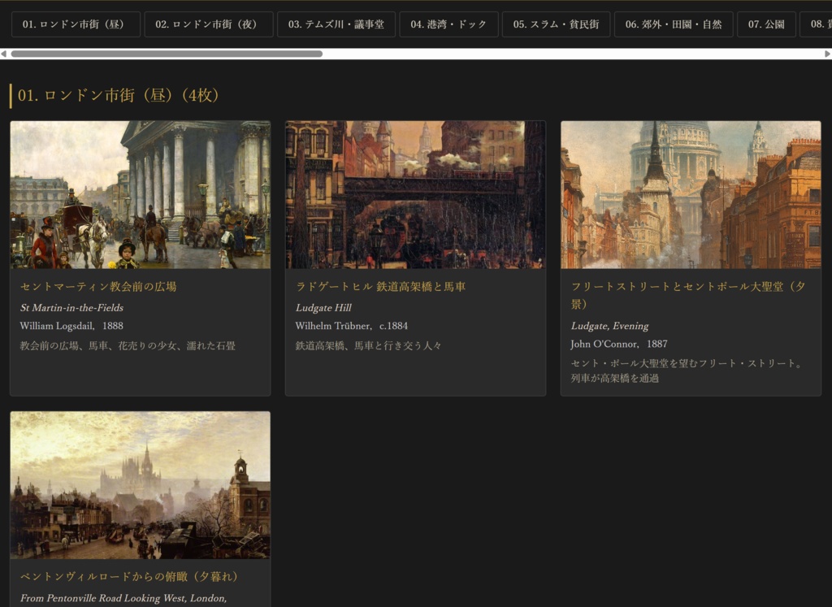Open the partially visible "08" tab

821,24
